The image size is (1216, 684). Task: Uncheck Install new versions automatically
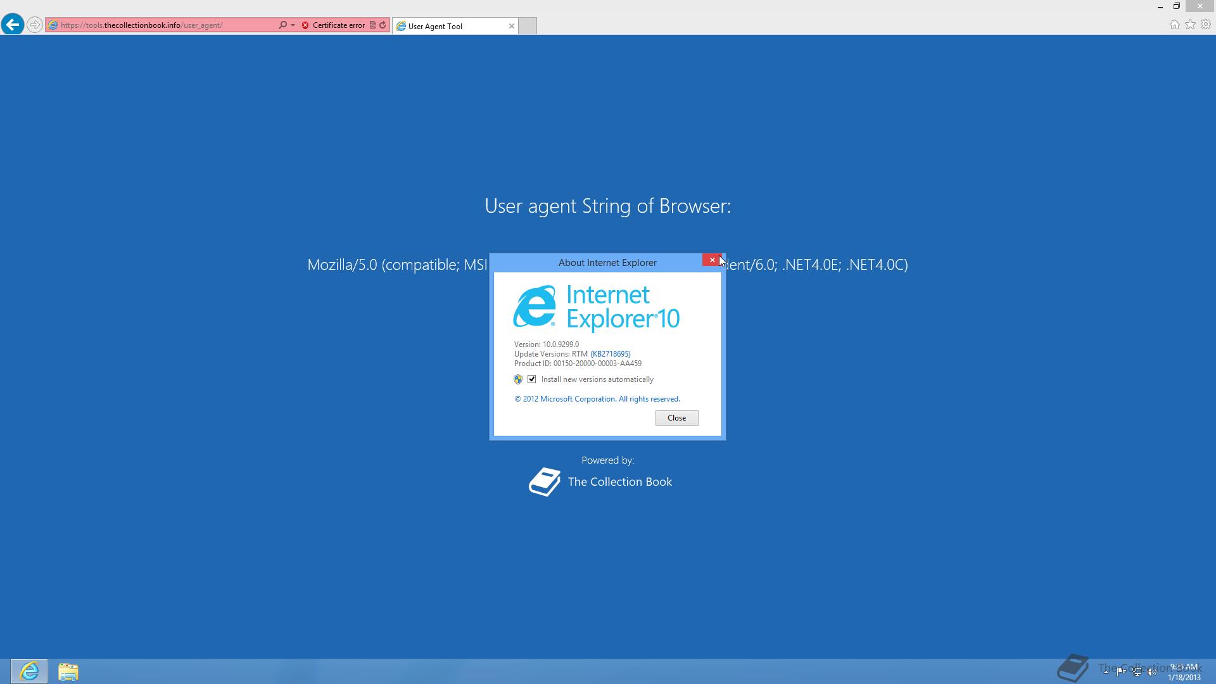532,379
